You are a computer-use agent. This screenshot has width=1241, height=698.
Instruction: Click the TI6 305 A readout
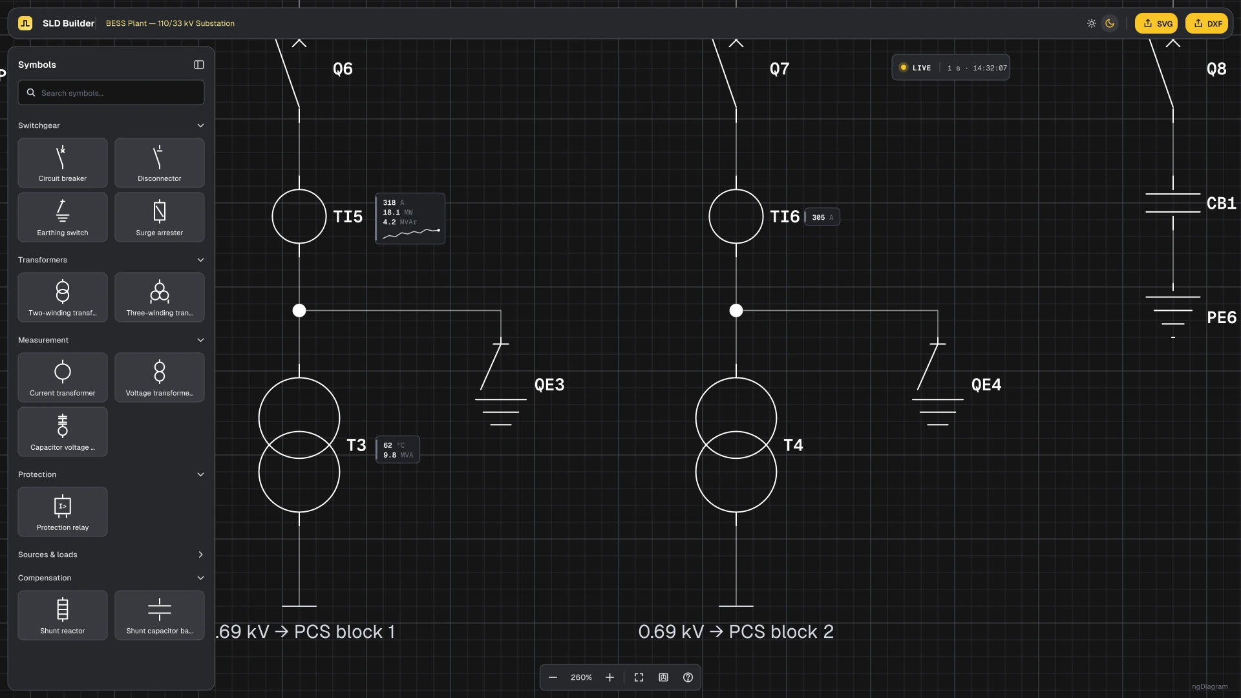(822, 217)
